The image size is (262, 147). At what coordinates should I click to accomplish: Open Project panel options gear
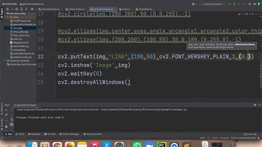32,9
